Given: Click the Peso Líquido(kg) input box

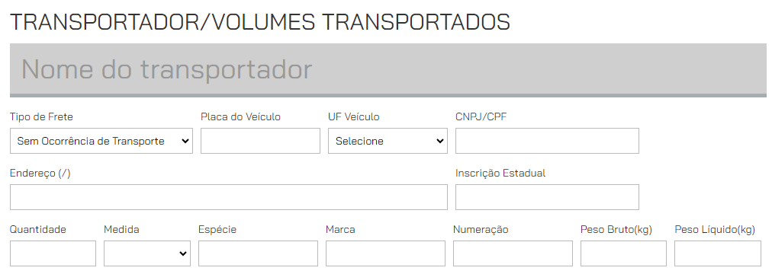Looking at the screenshot, I should [x=718, y=253].
